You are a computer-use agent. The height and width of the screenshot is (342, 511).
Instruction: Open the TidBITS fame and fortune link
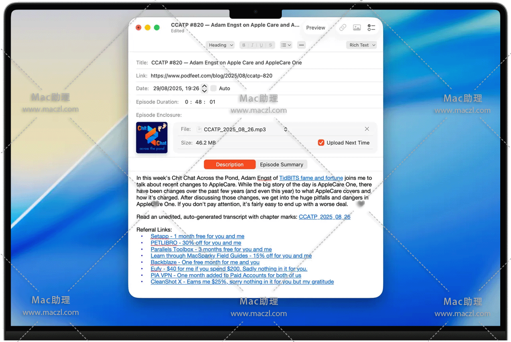point(311,178)
